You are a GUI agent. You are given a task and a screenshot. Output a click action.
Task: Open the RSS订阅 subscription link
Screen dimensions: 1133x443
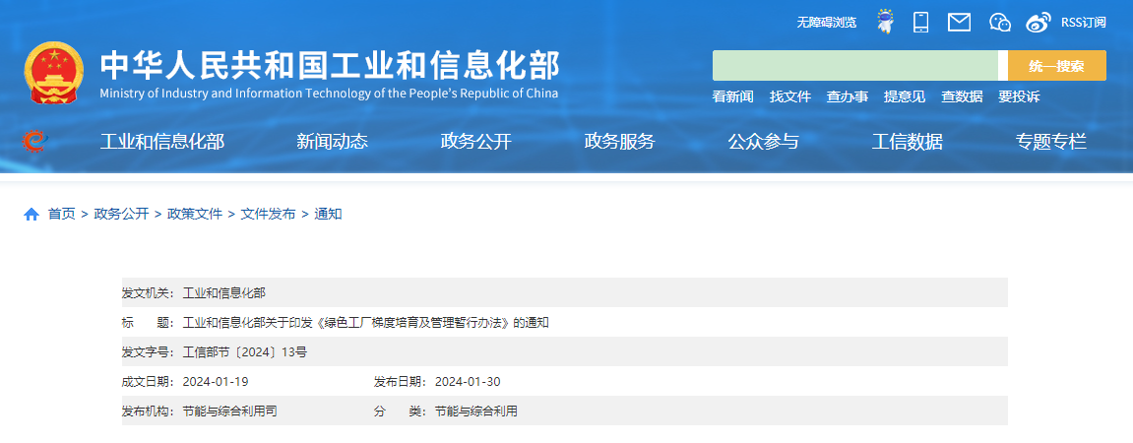pos(1083,22)
